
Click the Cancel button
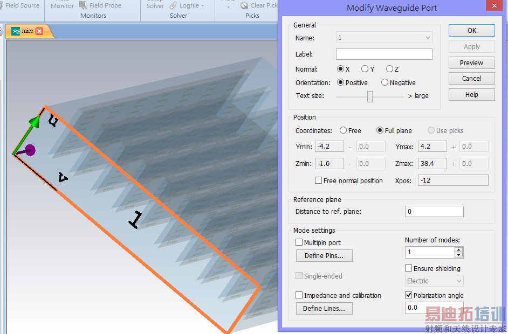click(x=472, y=78)
